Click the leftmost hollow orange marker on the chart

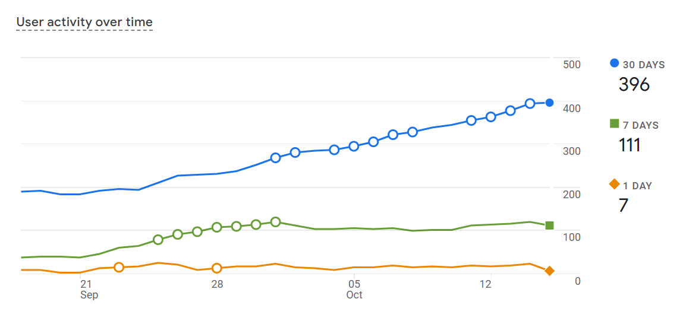(x=119, y=268)
